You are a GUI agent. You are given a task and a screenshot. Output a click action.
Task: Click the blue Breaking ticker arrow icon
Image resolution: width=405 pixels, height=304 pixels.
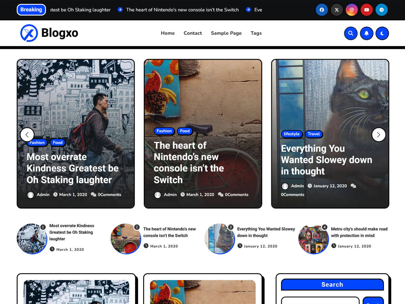click(x=120, y=10)
